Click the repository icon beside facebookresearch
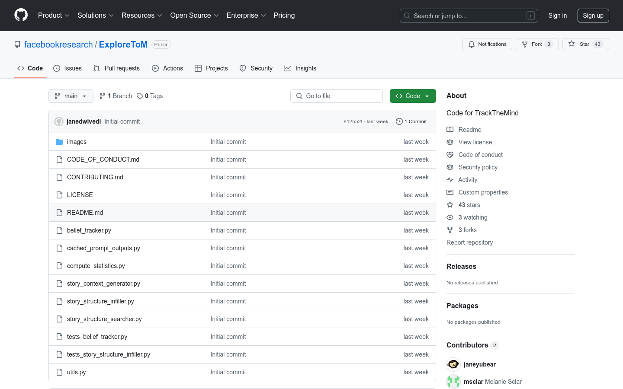 click(x=17, y=45)
